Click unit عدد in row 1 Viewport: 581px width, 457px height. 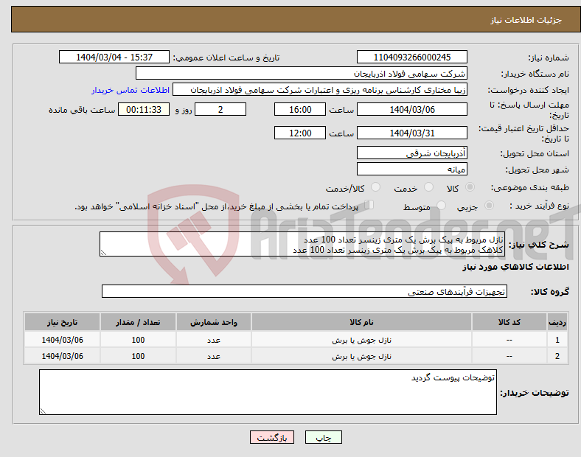pos(214,340)
